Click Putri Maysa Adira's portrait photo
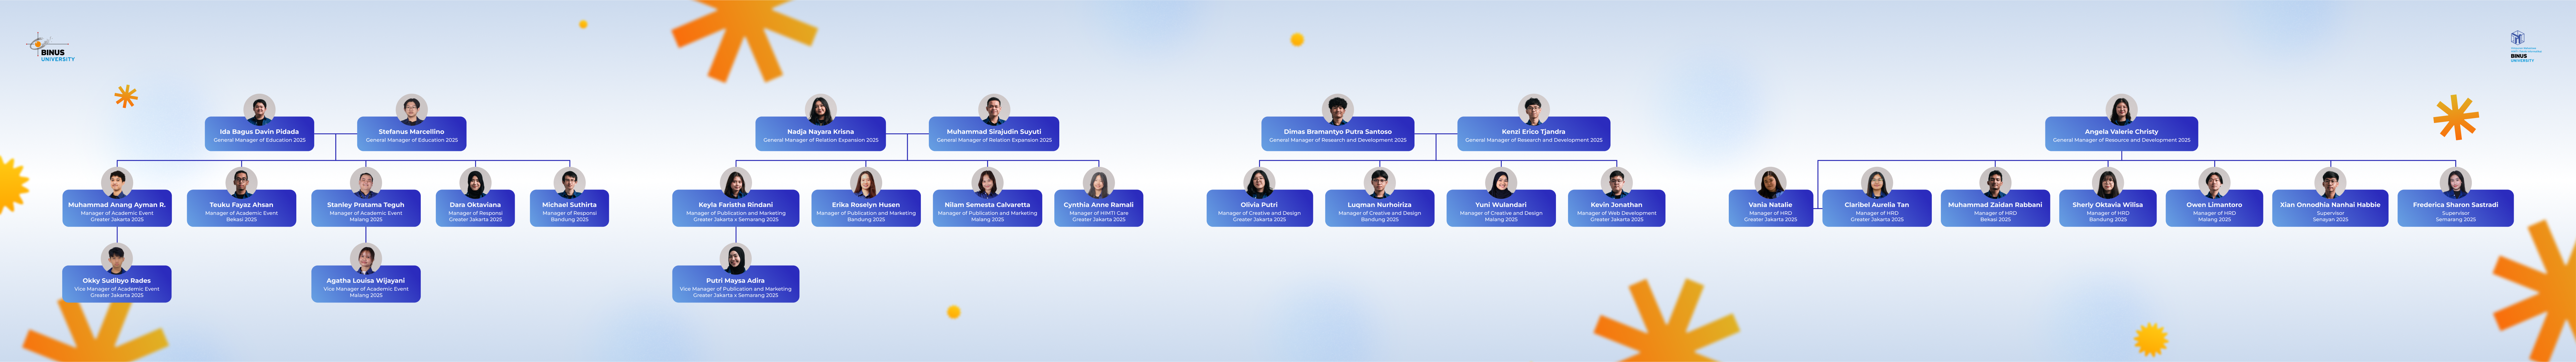 click(736, 258)
